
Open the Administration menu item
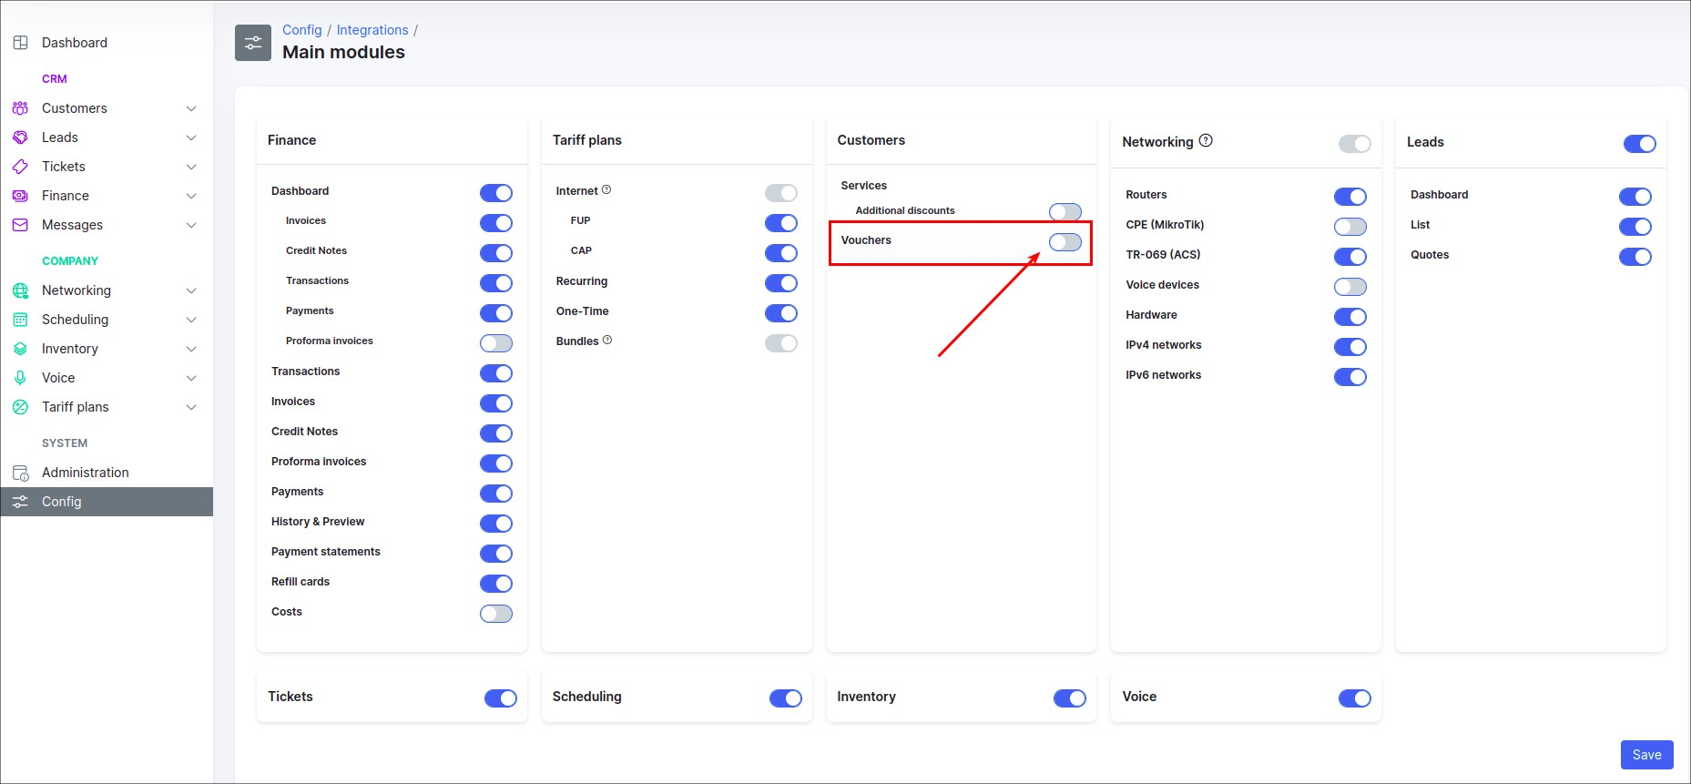coord(85,473)
